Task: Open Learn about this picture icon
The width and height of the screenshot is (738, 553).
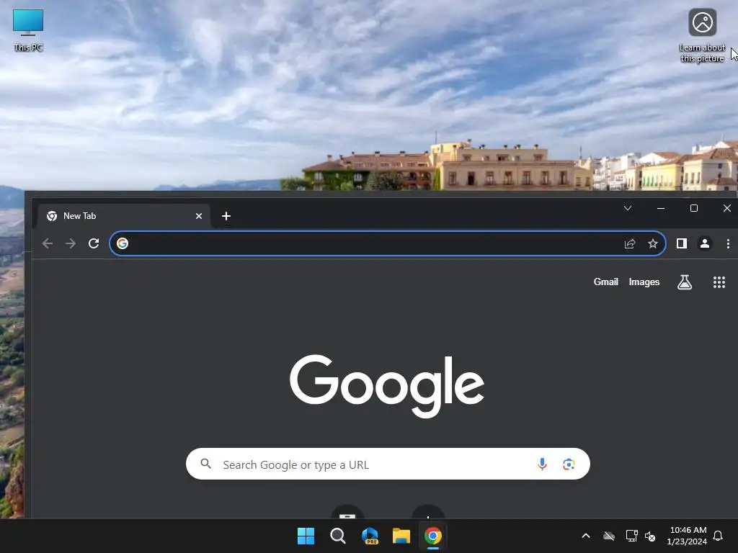Action: coord(702,36)
